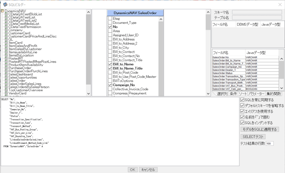The height and width of the screenshot is (173, 285).
Task: Click the SalesOrder table icon in tree
Action: 6,81
